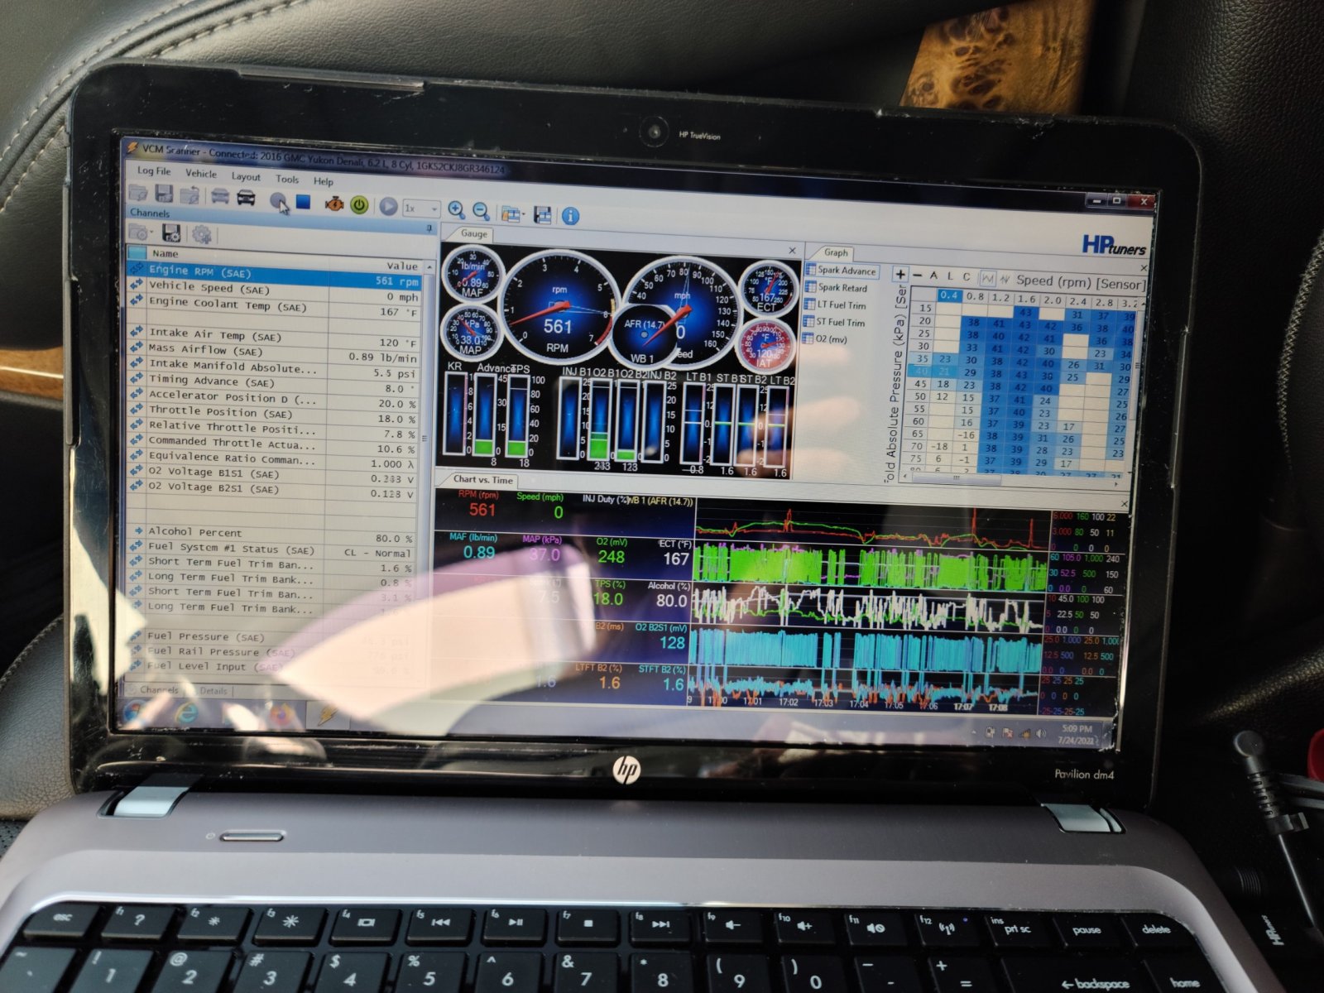The height and width of the screenshot is (993, 1324).
Task: Click the save layout icon in the toolbar
Action: (543, 215)
